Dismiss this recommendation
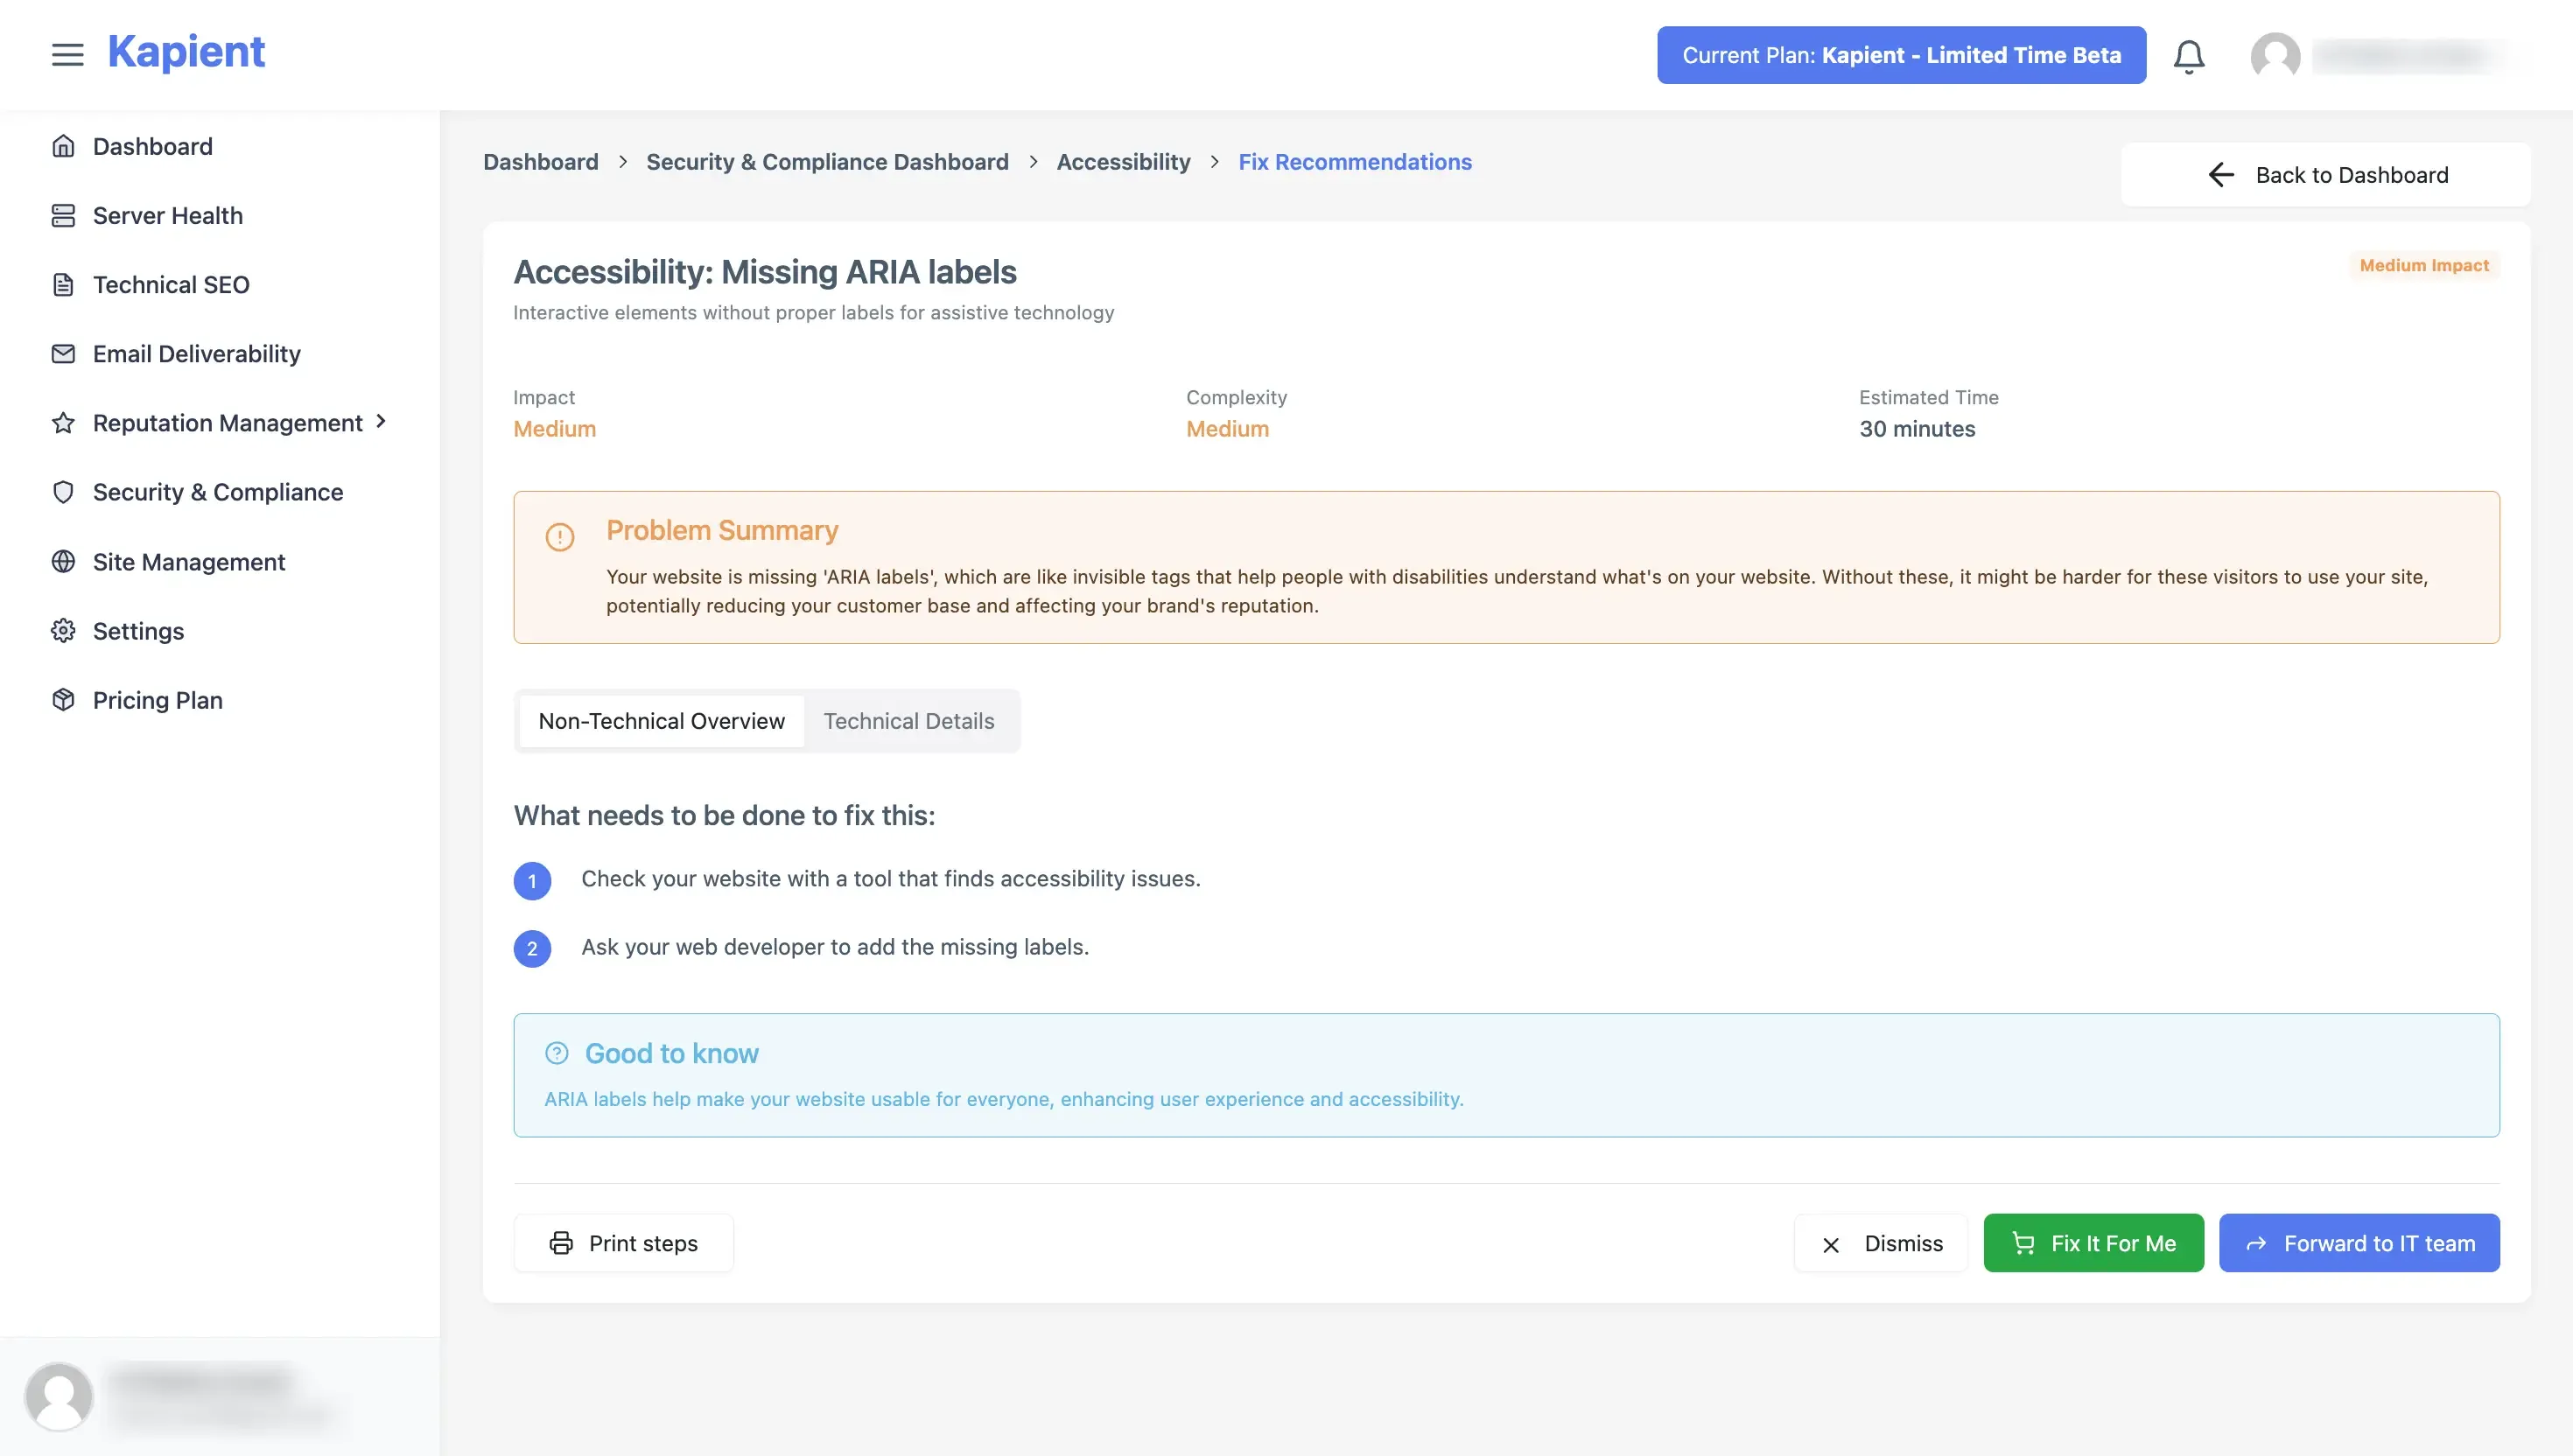 [x=1880, y=1242]
